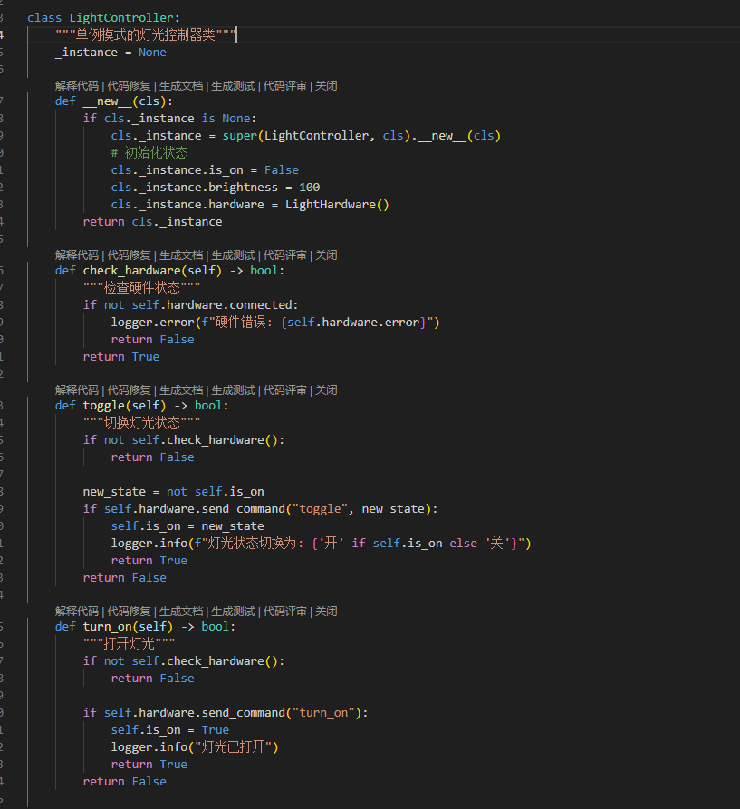The image size is (740, 809).
Task: Click 关闭 lens for the __new__ method
Action: [x=326, y=86]
